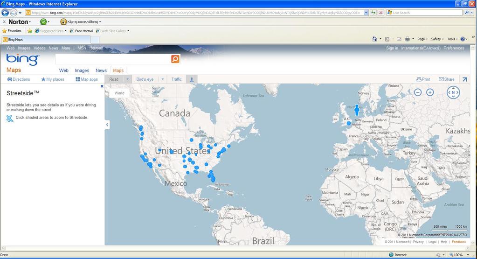Click the compass rotation control marked N
Viewport: 477px width, 259px height.
[453, 92]
